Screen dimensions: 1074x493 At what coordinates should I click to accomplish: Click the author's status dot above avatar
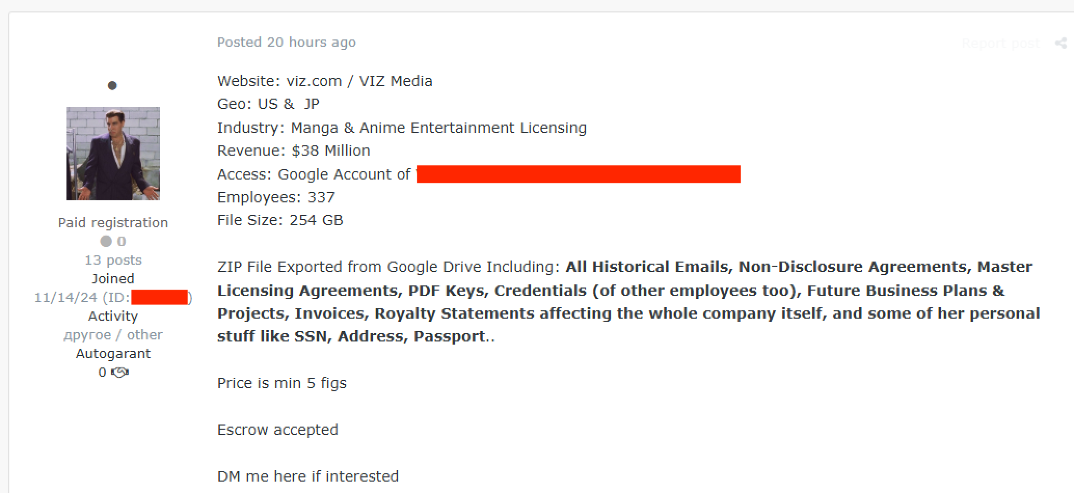pos(112,86)
